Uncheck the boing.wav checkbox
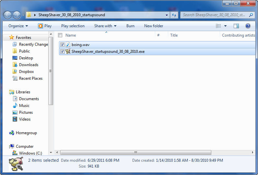Image resolution: width=258 pixels, height=175 pixels. pos(62,45)
